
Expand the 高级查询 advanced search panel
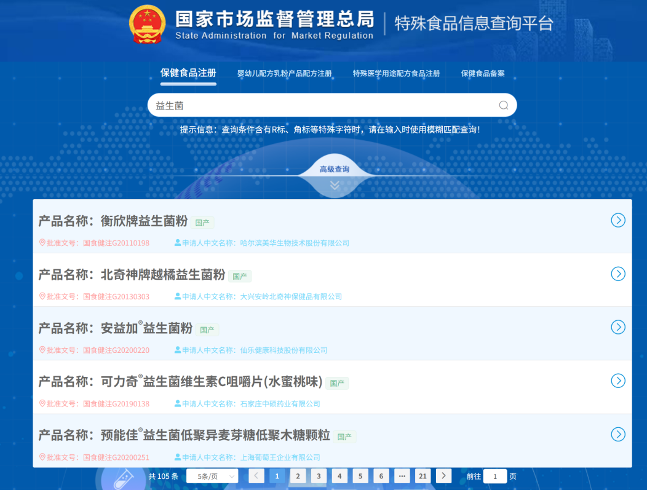(x=335, y=169)
